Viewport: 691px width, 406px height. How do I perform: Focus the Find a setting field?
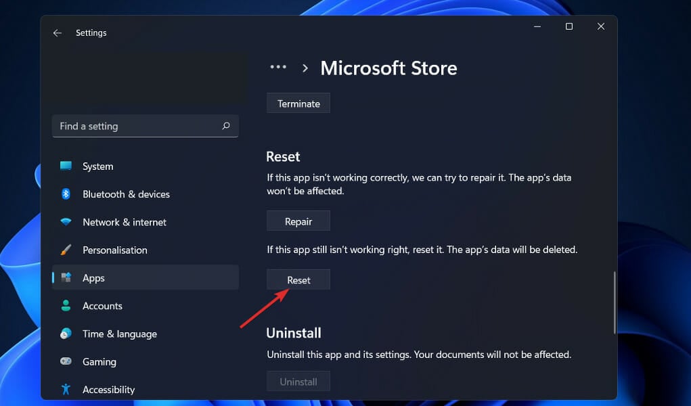(x=146, y=126)
